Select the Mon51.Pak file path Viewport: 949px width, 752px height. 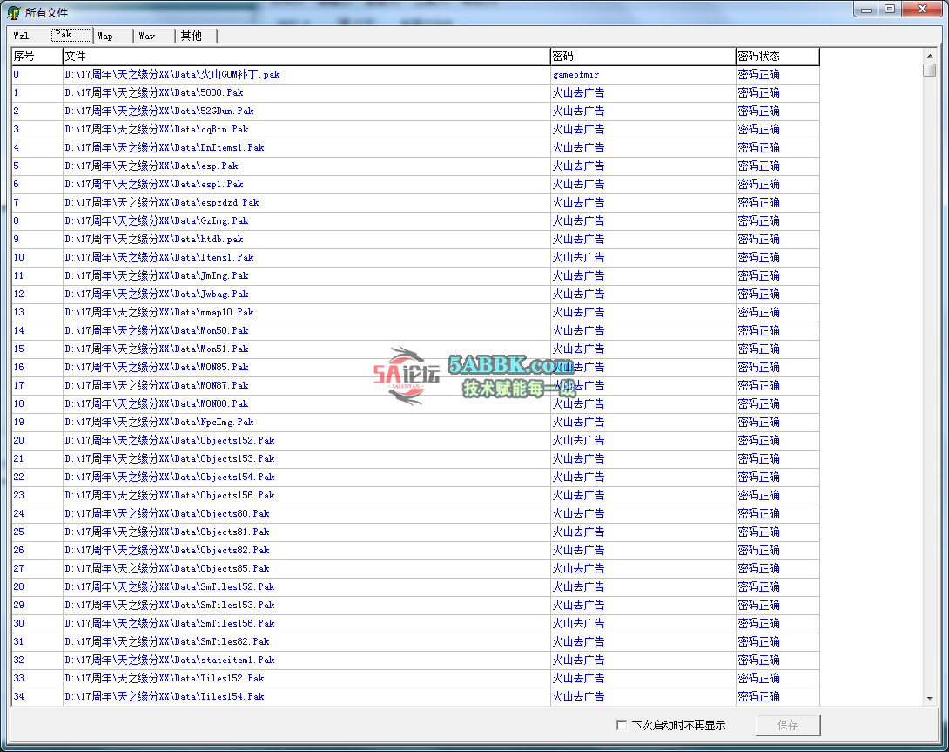point(157,349)
